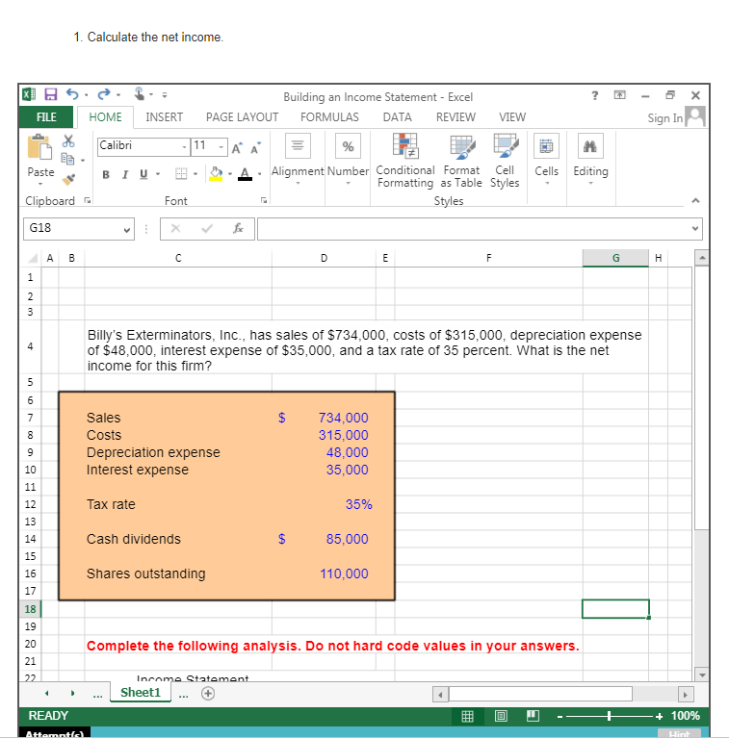Click the Redo arrow icon
Screen dimensions: 729x739
click(104, 94)
